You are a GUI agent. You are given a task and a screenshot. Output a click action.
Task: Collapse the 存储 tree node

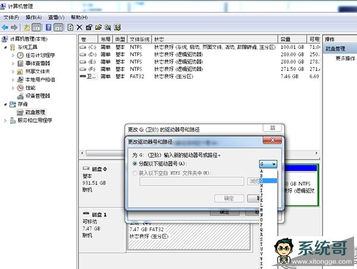5,104
